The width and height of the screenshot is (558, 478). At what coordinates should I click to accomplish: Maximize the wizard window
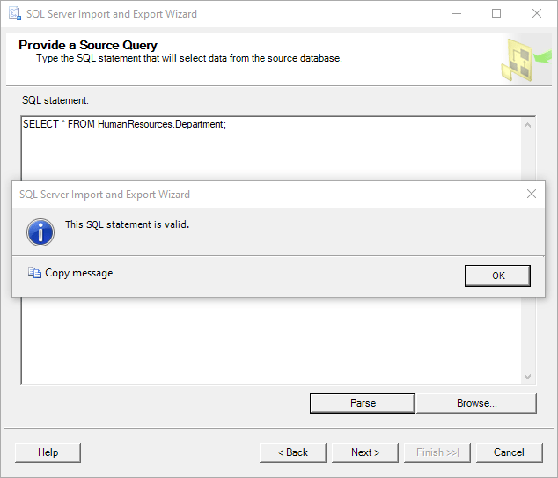[496, 13]
